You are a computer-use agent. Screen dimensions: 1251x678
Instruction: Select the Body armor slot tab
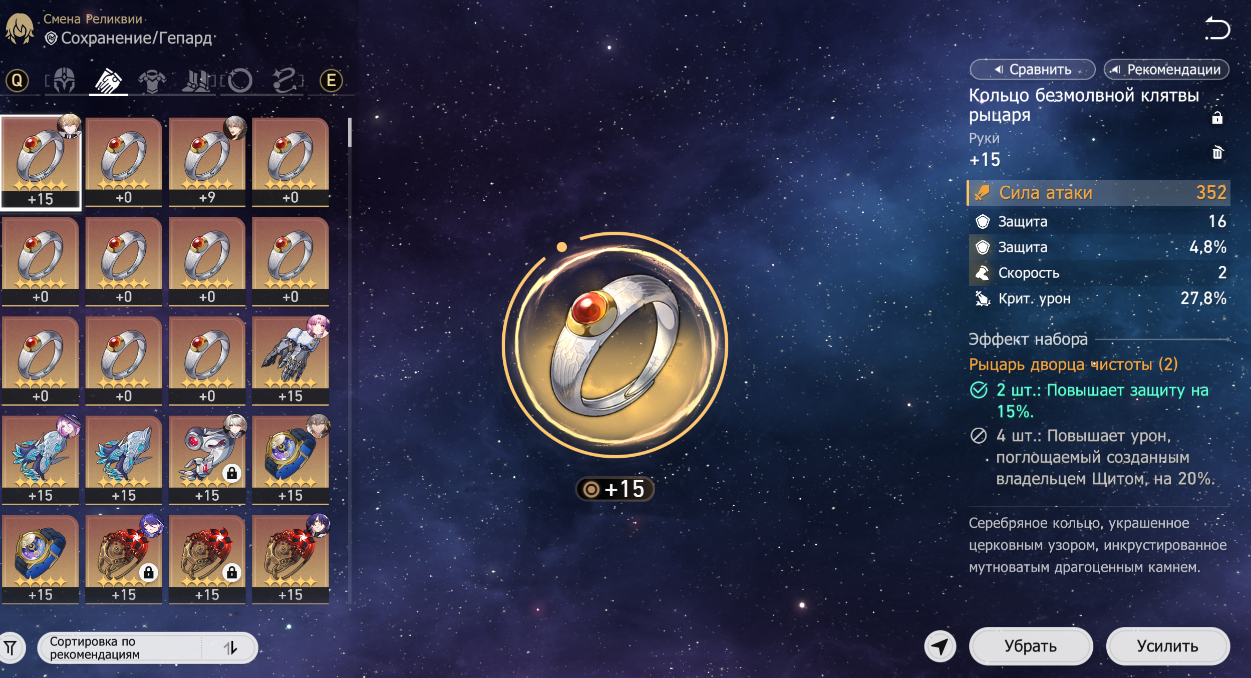click(152, 81)
